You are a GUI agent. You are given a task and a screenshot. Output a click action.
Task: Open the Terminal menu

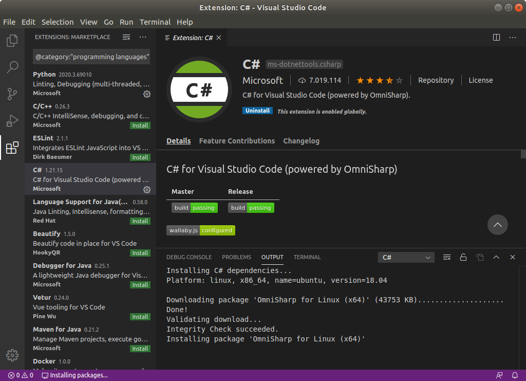155,22
